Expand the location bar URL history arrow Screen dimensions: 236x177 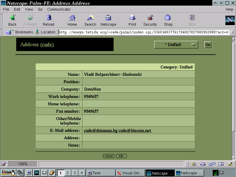pos(232,32)
